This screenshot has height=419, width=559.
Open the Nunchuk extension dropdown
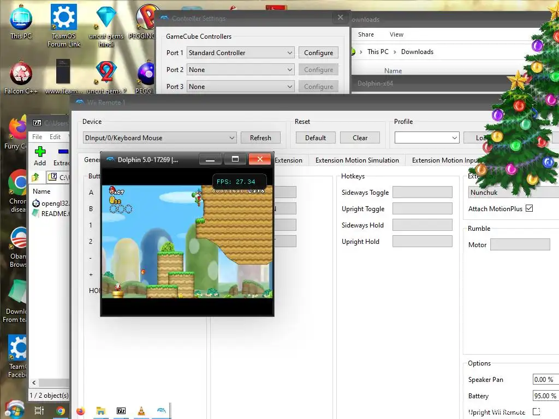point(513,193)
